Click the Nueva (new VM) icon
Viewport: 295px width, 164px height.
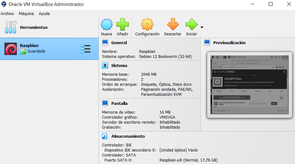point(106,24)
